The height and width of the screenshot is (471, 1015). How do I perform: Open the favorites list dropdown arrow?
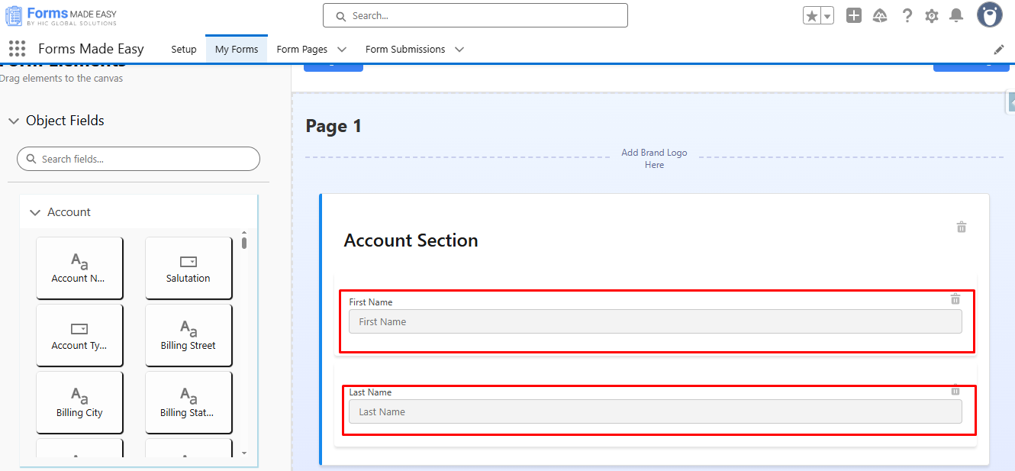(x=827, y=16)
